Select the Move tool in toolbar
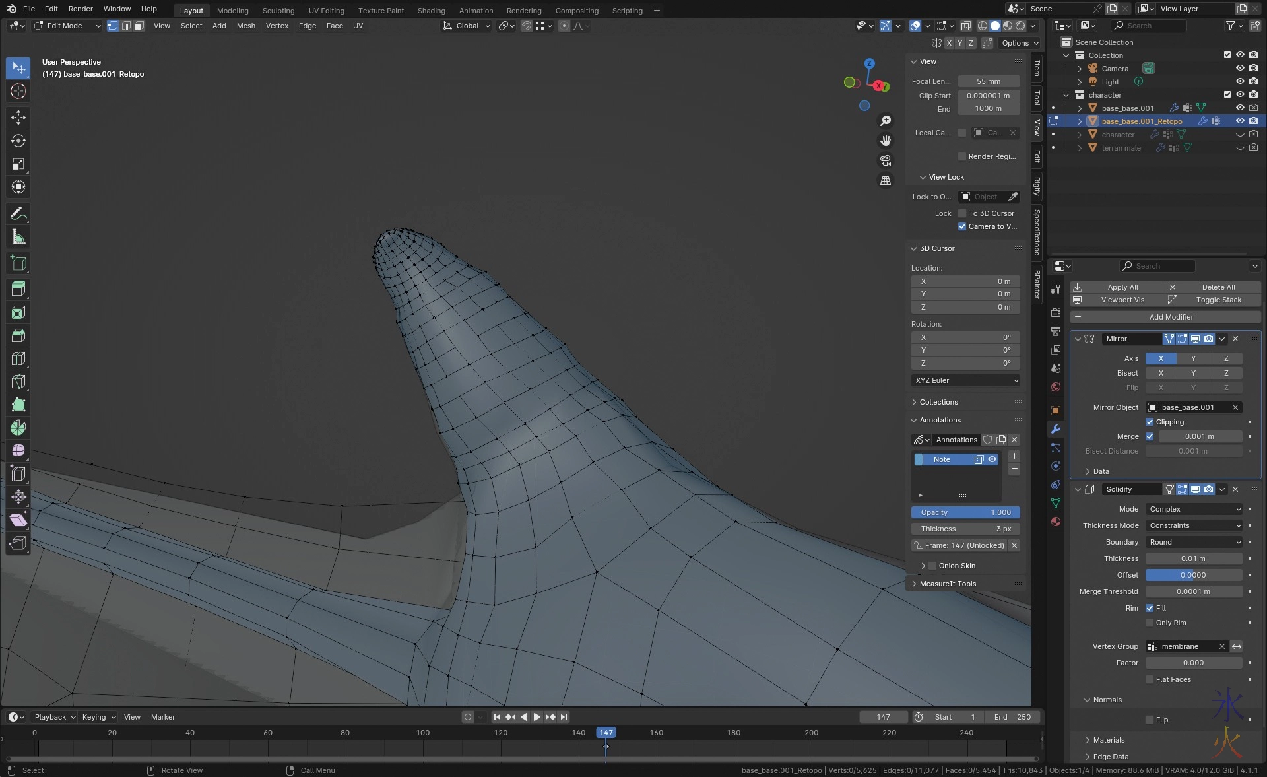Screen dimensions: 1267x777 click(18, 118)
